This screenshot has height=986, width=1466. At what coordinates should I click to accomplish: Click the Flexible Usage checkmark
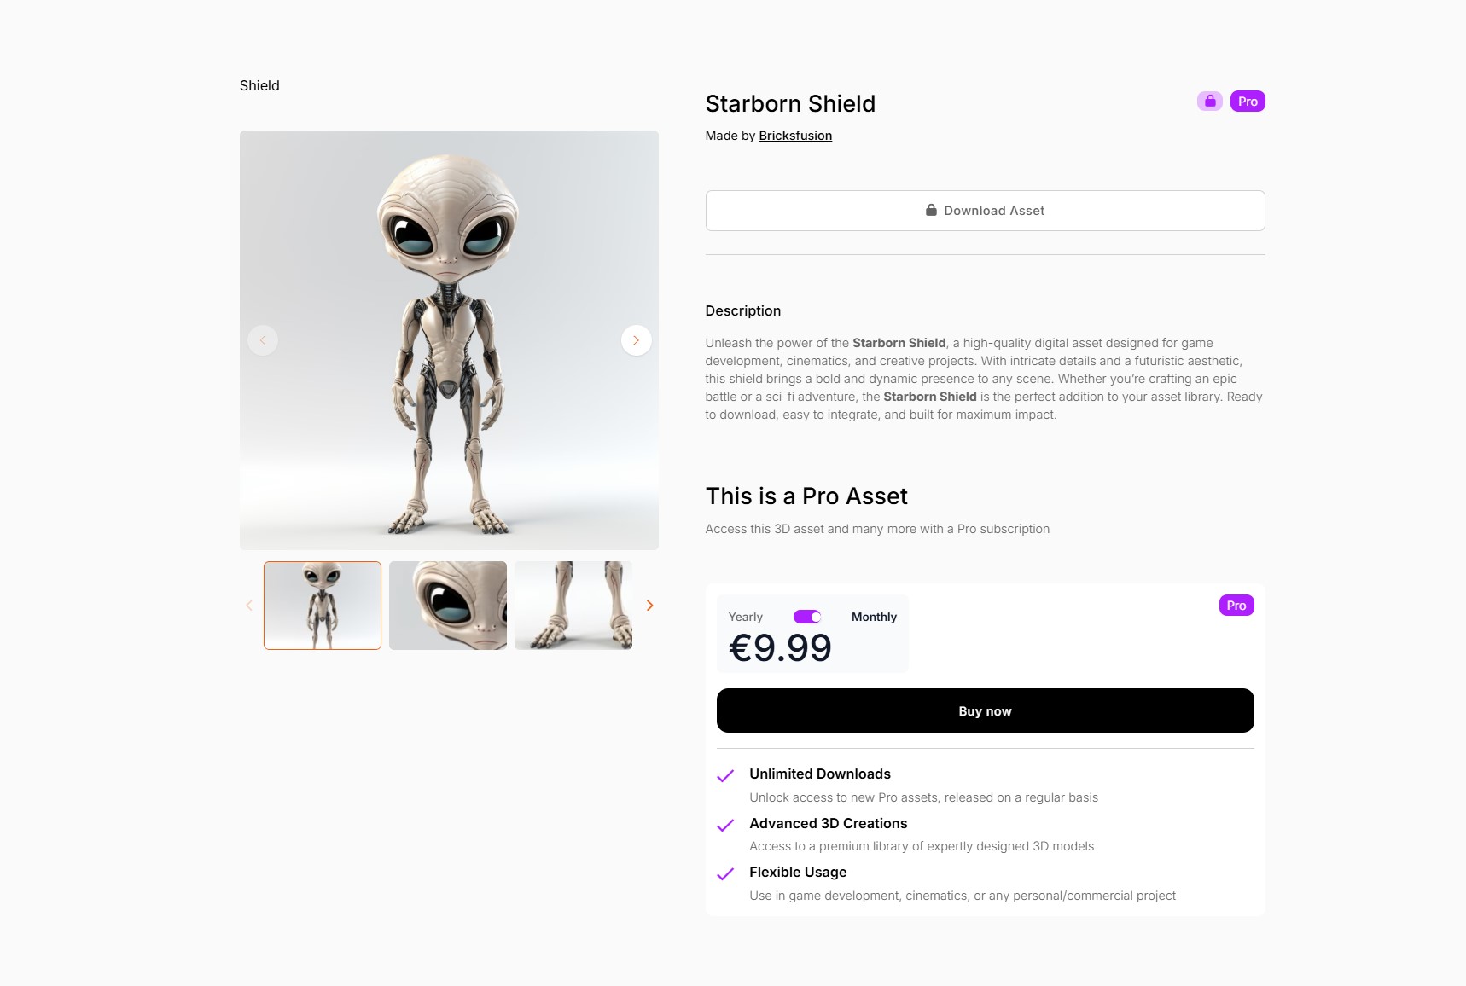(x=725, y=874)
